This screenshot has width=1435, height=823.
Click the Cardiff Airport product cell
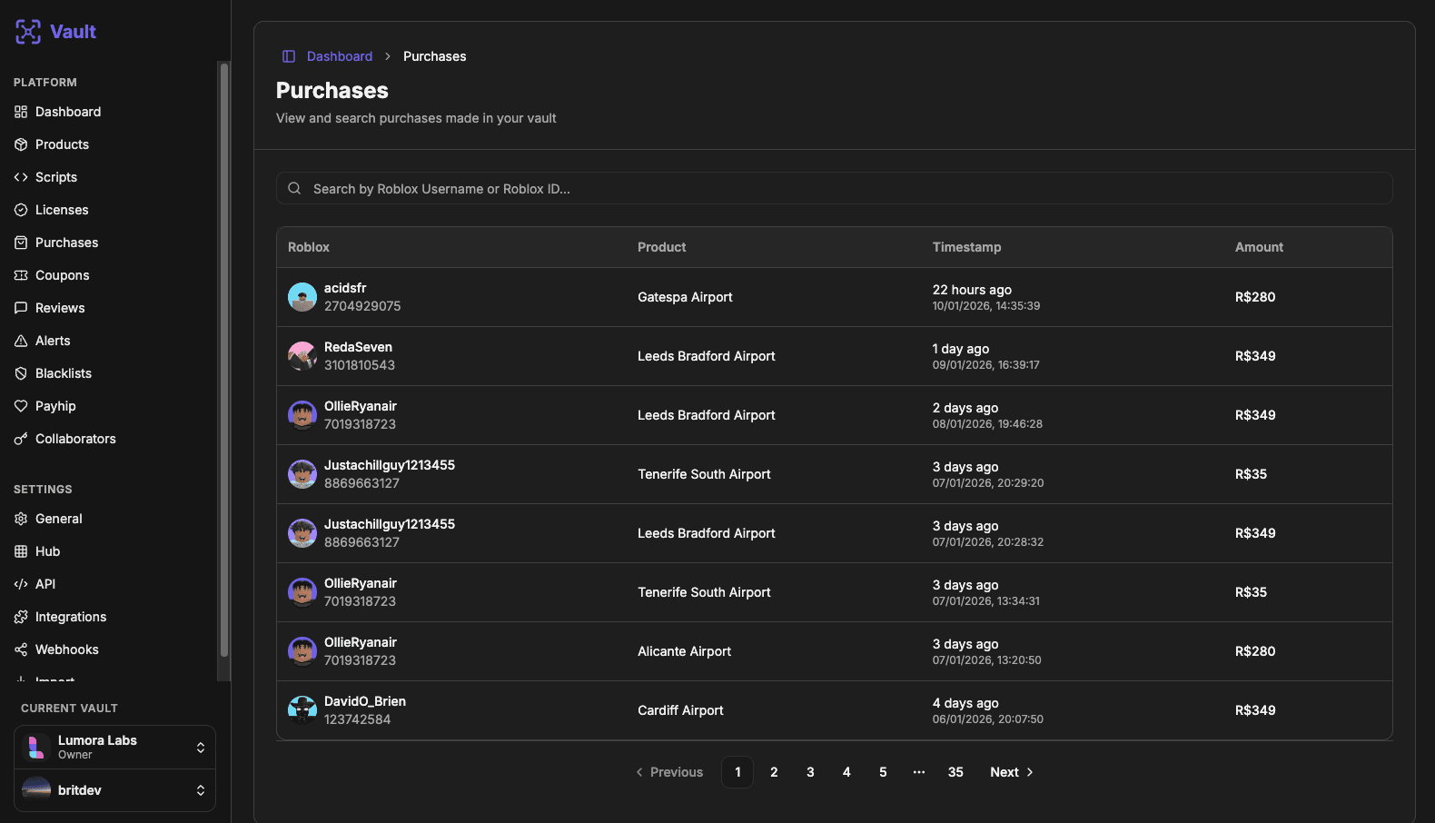coord(680,710)
